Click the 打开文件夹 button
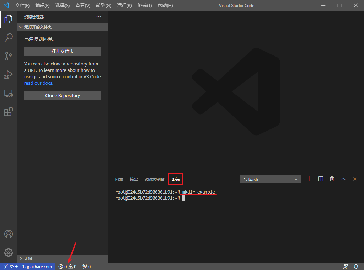This screenshot has width=364, height=270. [63, 51]
